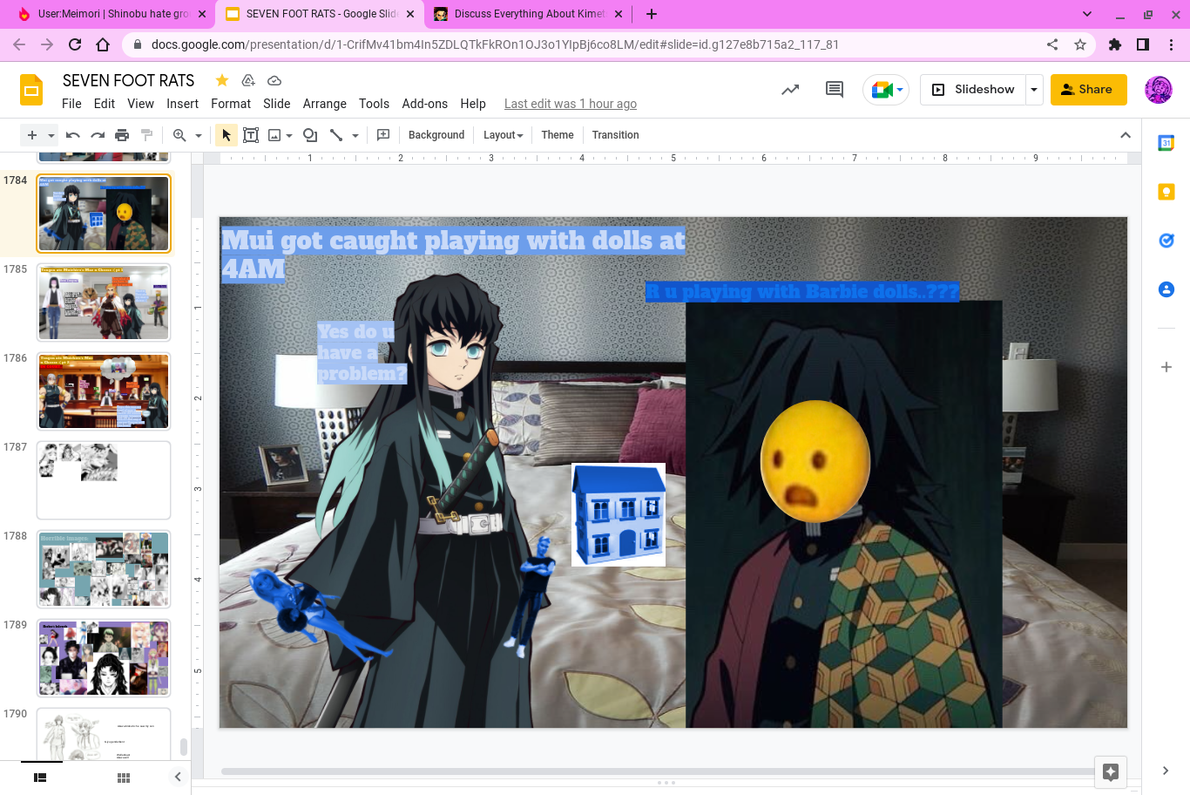The width and height of the screenshot is (1190, 795).
Task: Choose the Select cursor tool
Action: (227, 135)
